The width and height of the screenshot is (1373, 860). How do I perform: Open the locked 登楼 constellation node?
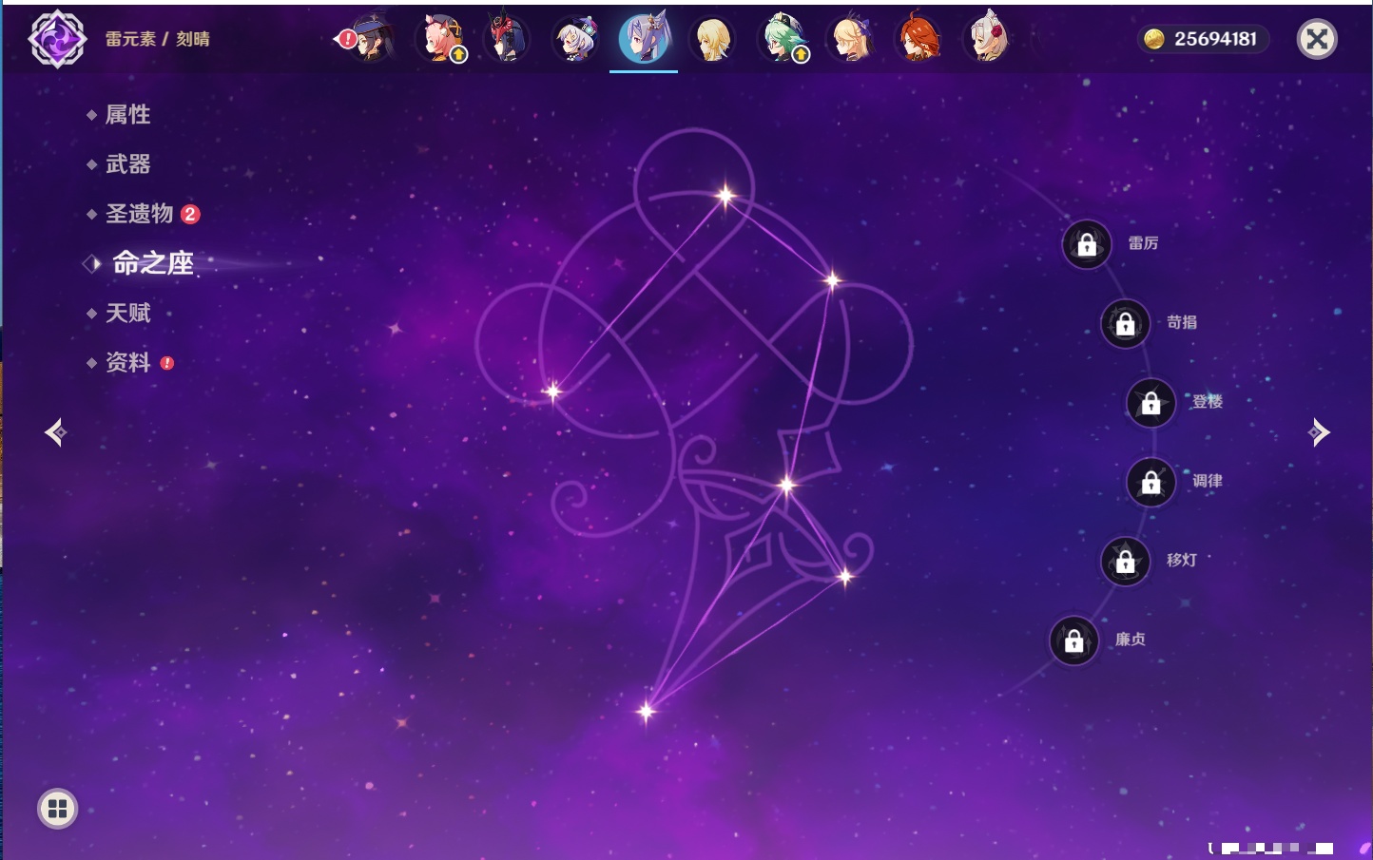[x=1151, y=403]
